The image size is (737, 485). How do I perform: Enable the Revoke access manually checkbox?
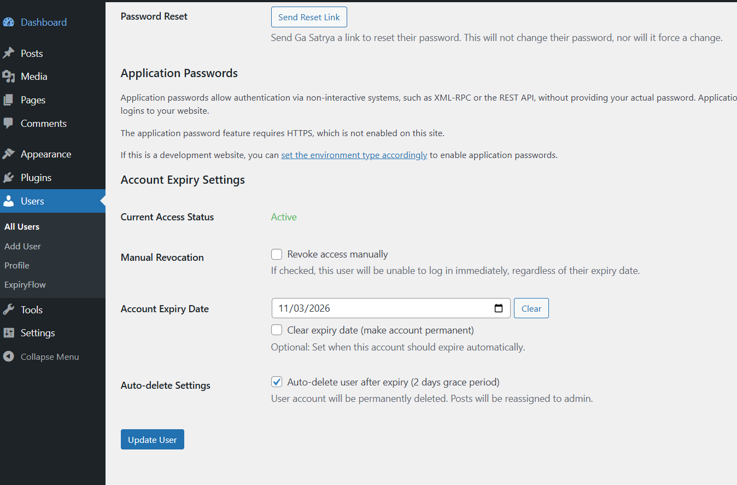277,254
